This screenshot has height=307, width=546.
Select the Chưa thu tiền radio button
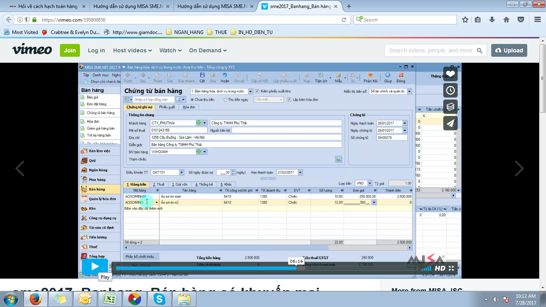pos(192,100)
